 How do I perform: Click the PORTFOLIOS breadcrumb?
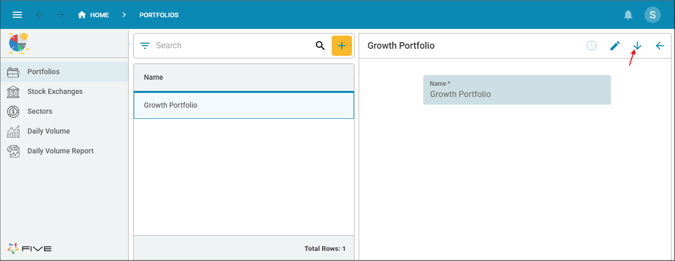[x=159, y=15]
